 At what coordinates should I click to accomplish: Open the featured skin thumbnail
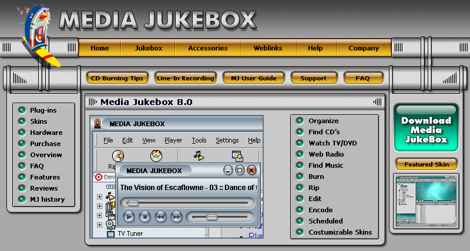coord(426,201)
